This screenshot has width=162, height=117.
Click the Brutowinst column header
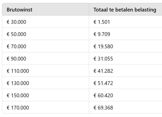pos(19,10)
